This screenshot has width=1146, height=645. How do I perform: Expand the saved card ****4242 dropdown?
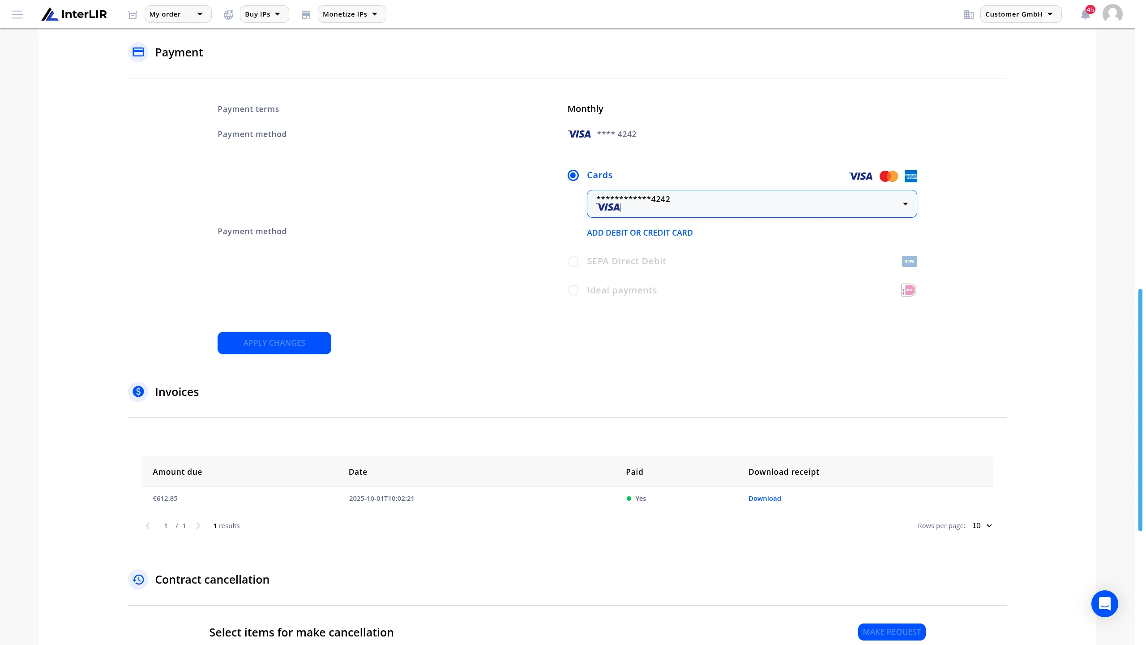[x=752, y=204]
